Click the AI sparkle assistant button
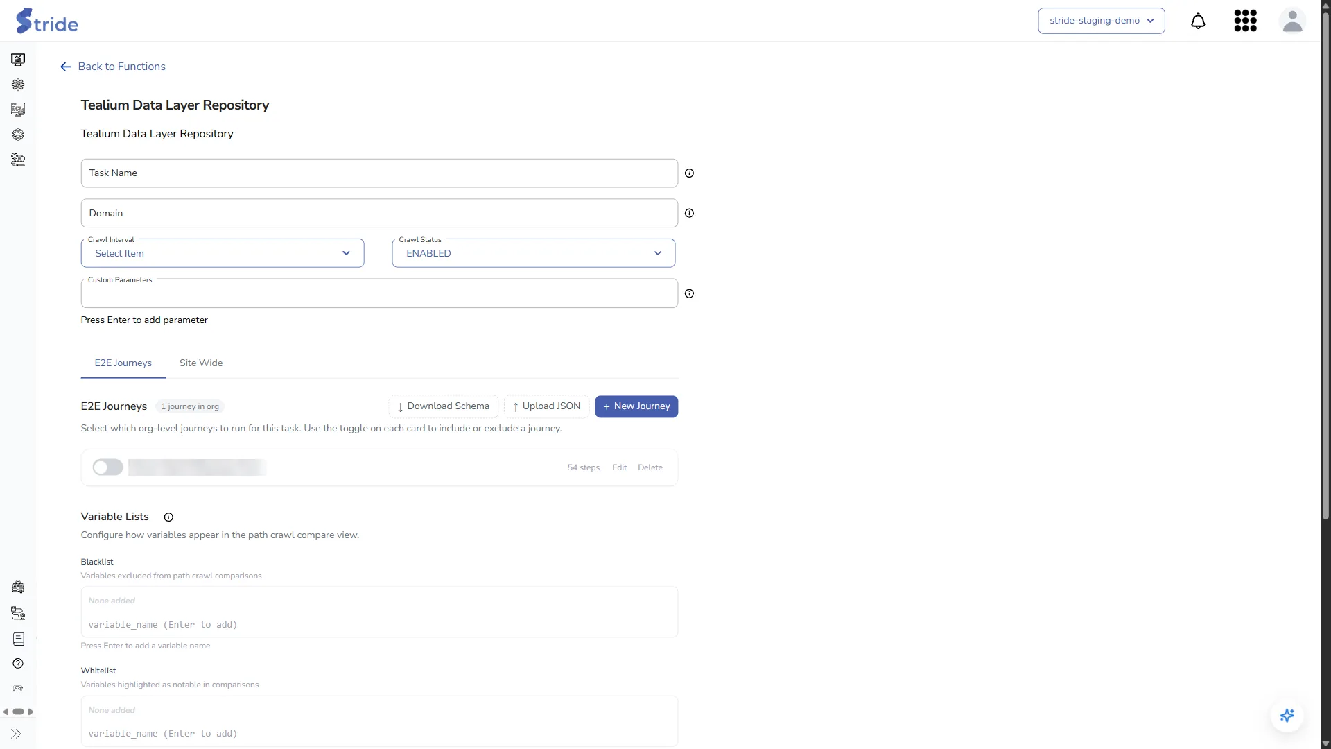This screenshot has width=1331, height=749. pyautogui.click(x=1287, y=716)
